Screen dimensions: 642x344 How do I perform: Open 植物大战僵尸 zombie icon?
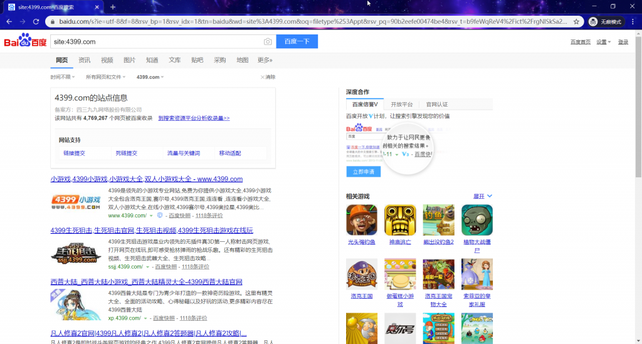click(x=477, y=220)
